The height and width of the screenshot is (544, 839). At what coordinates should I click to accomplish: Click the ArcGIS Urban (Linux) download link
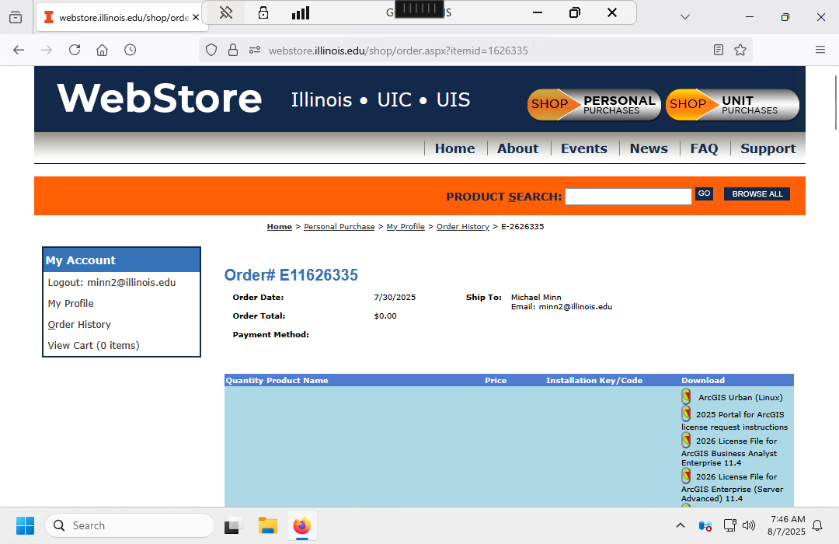pos(740,397)
